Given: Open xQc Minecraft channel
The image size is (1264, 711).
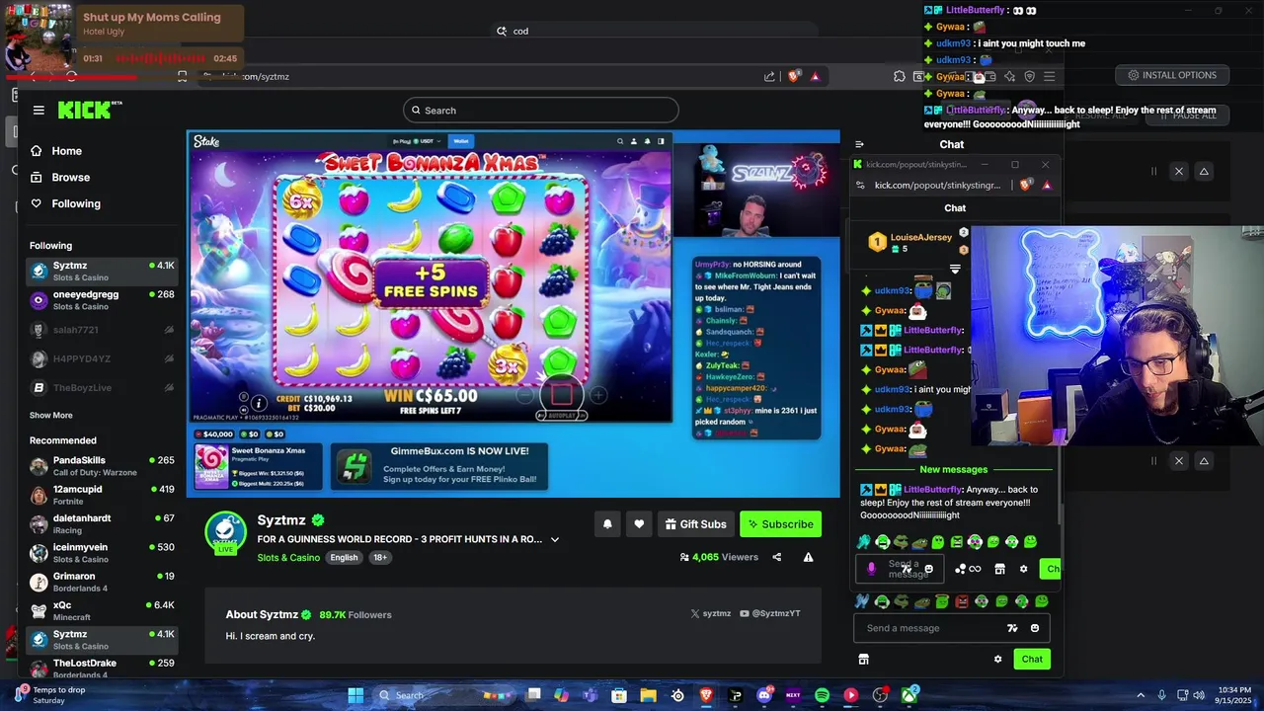Looking at the screenshot, I should 103,610.
